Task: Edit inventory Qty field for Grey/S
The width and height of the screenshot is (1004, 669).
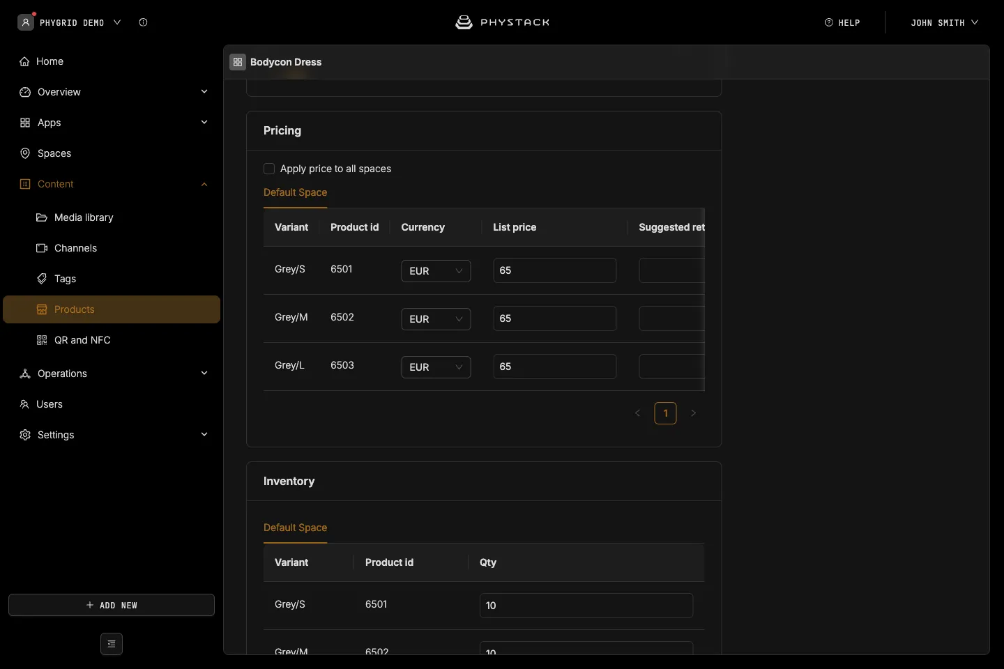Action: tap(586, 606)
